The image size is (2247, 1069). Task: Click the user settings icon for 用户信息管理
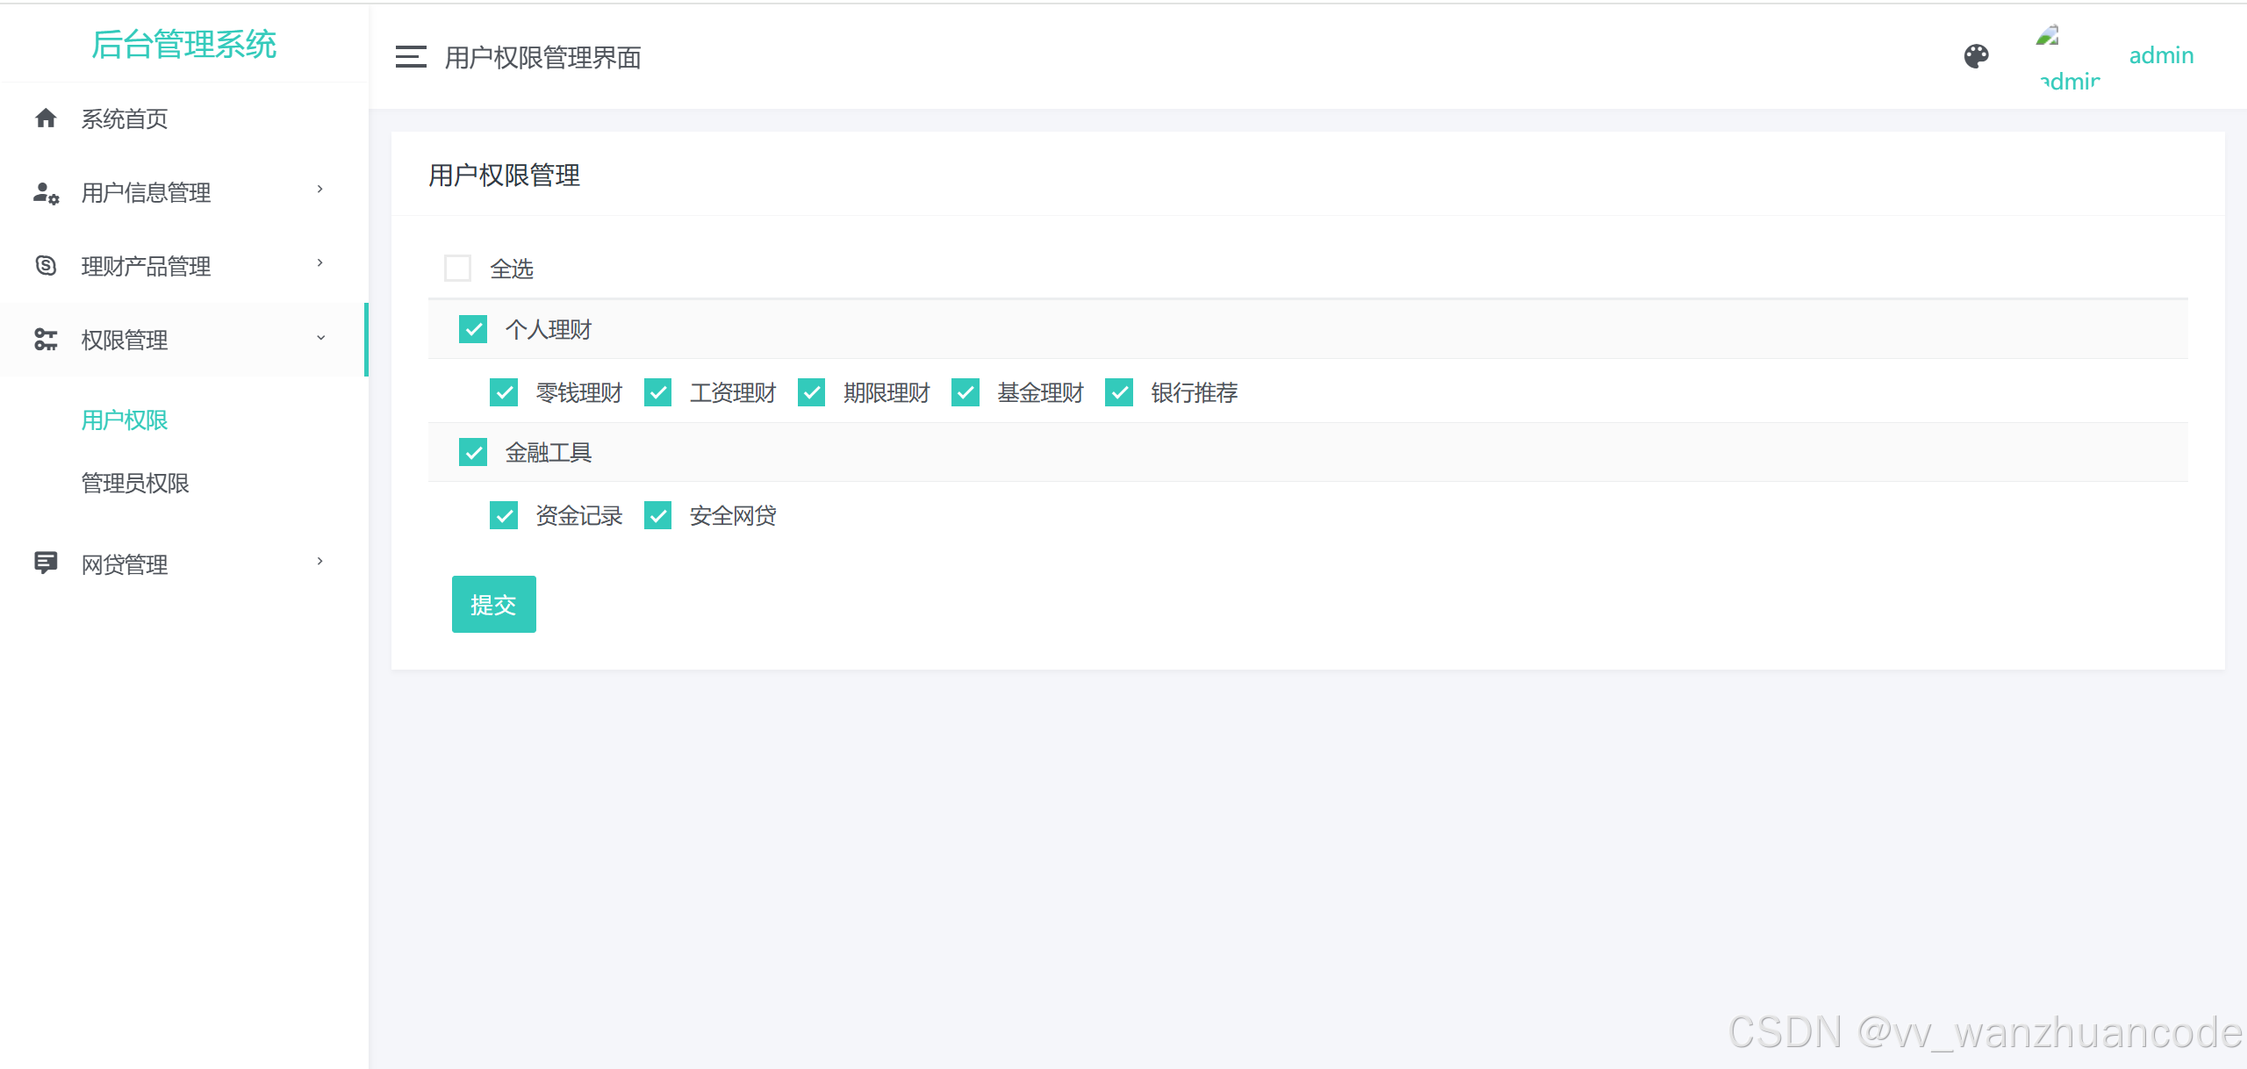coord(46,192)
